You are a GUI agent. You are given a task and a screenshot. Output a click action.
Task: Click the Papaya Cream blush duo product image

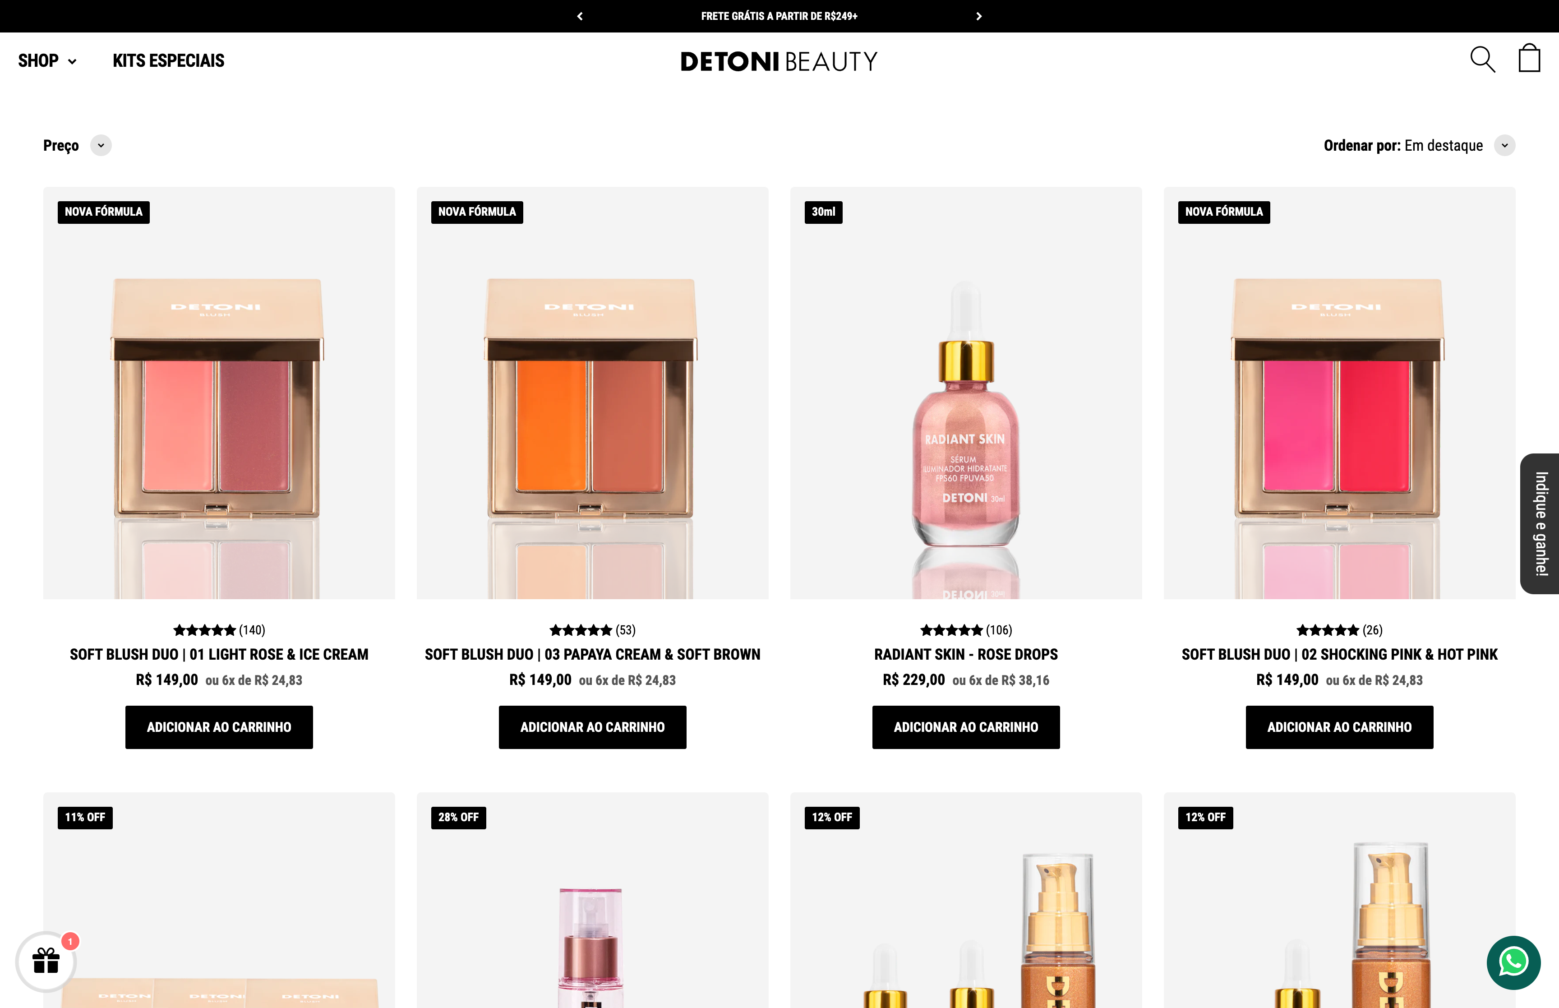[x=592, y=393]
